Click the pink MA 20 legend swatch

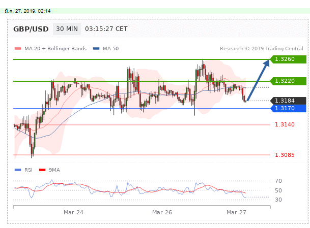point(18,49)
